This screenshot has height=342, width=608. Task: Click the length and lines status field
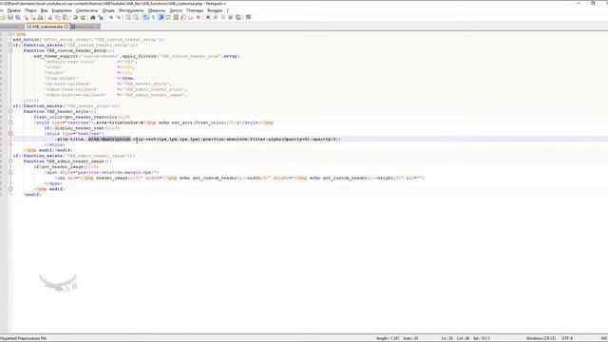pyautogui.click(x=397, y=338)
